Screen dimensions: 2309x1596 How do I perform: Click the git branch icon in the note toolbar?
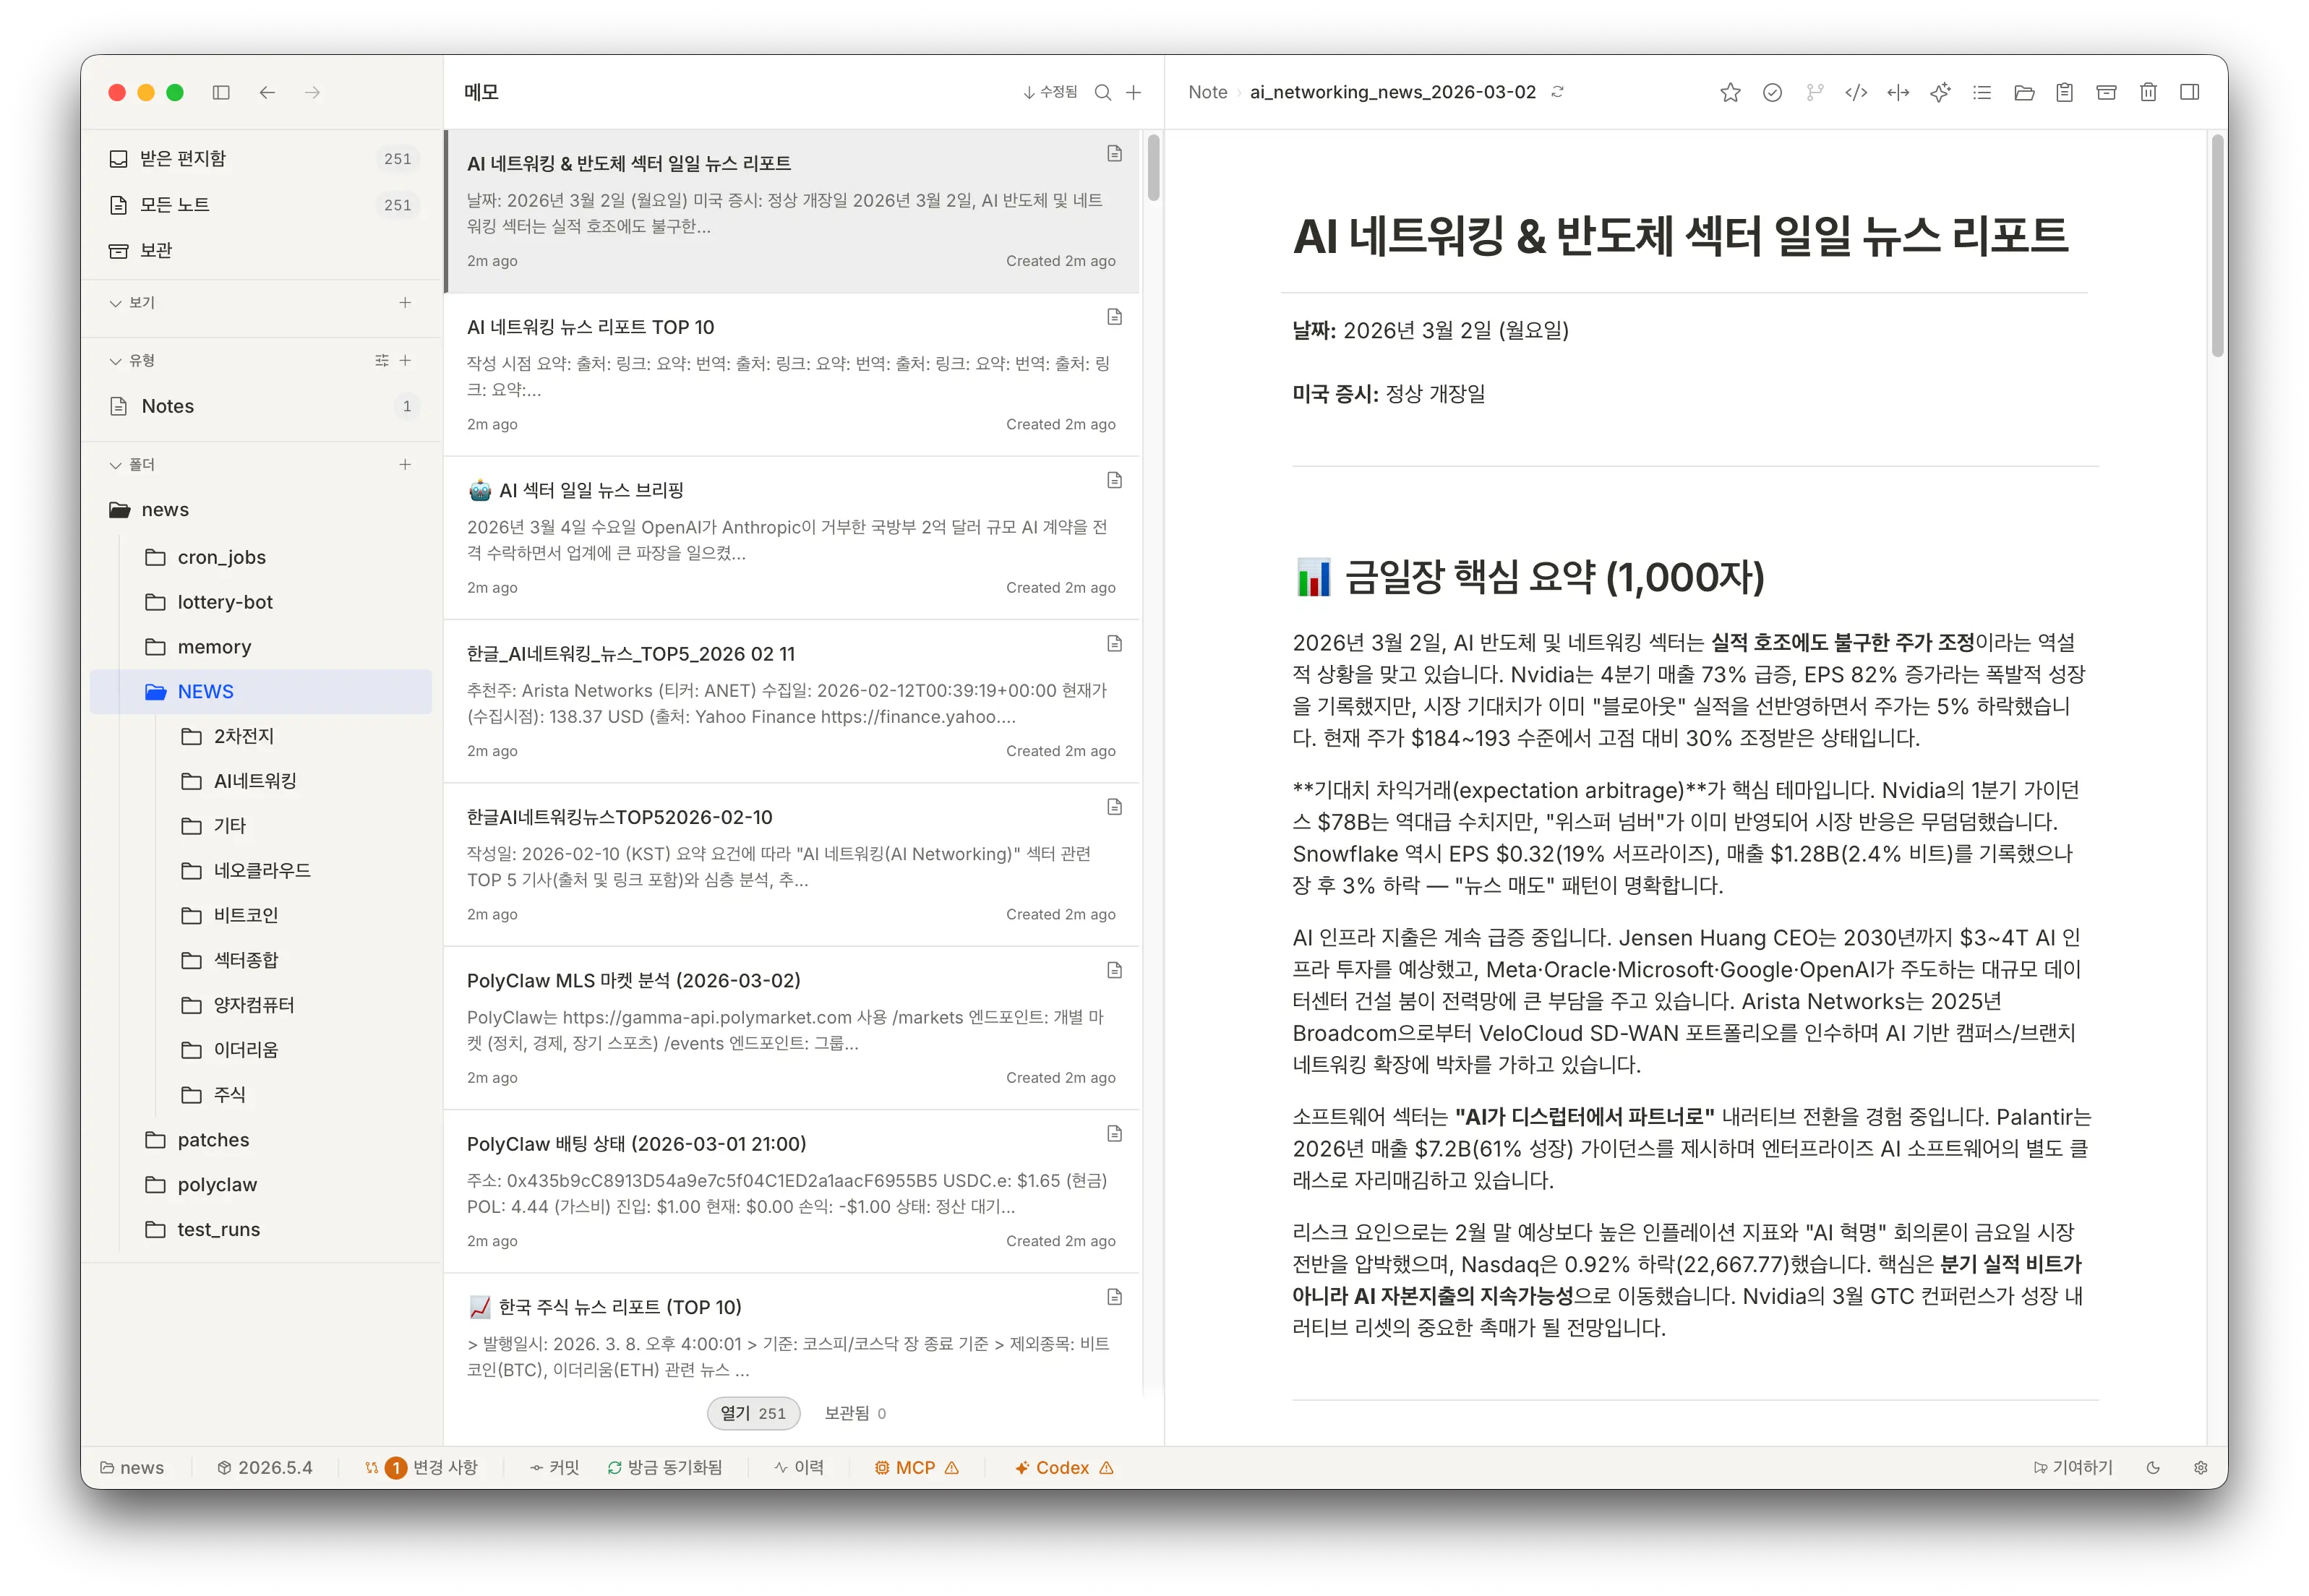(x=1814, y=93)
